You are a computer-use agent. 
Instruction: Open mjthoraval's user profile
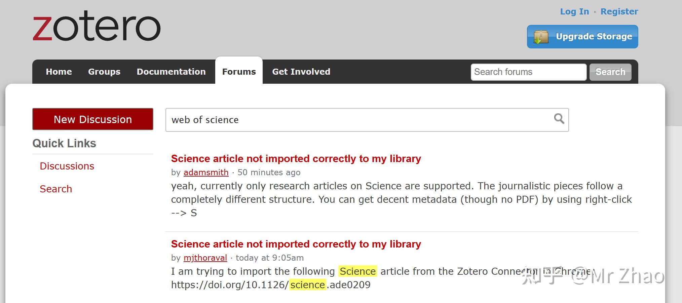pos(205,258)
